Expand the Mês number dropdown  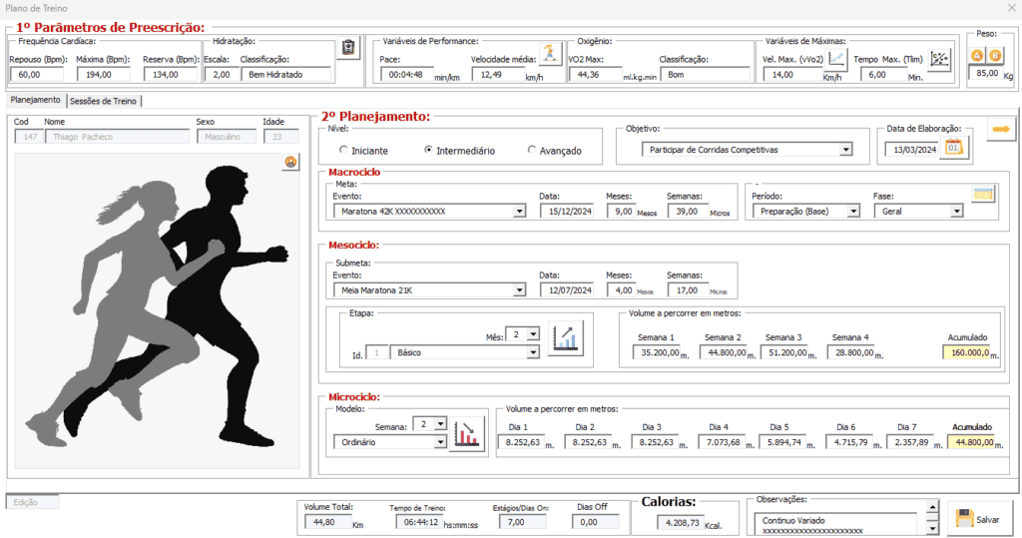[533, 334]
